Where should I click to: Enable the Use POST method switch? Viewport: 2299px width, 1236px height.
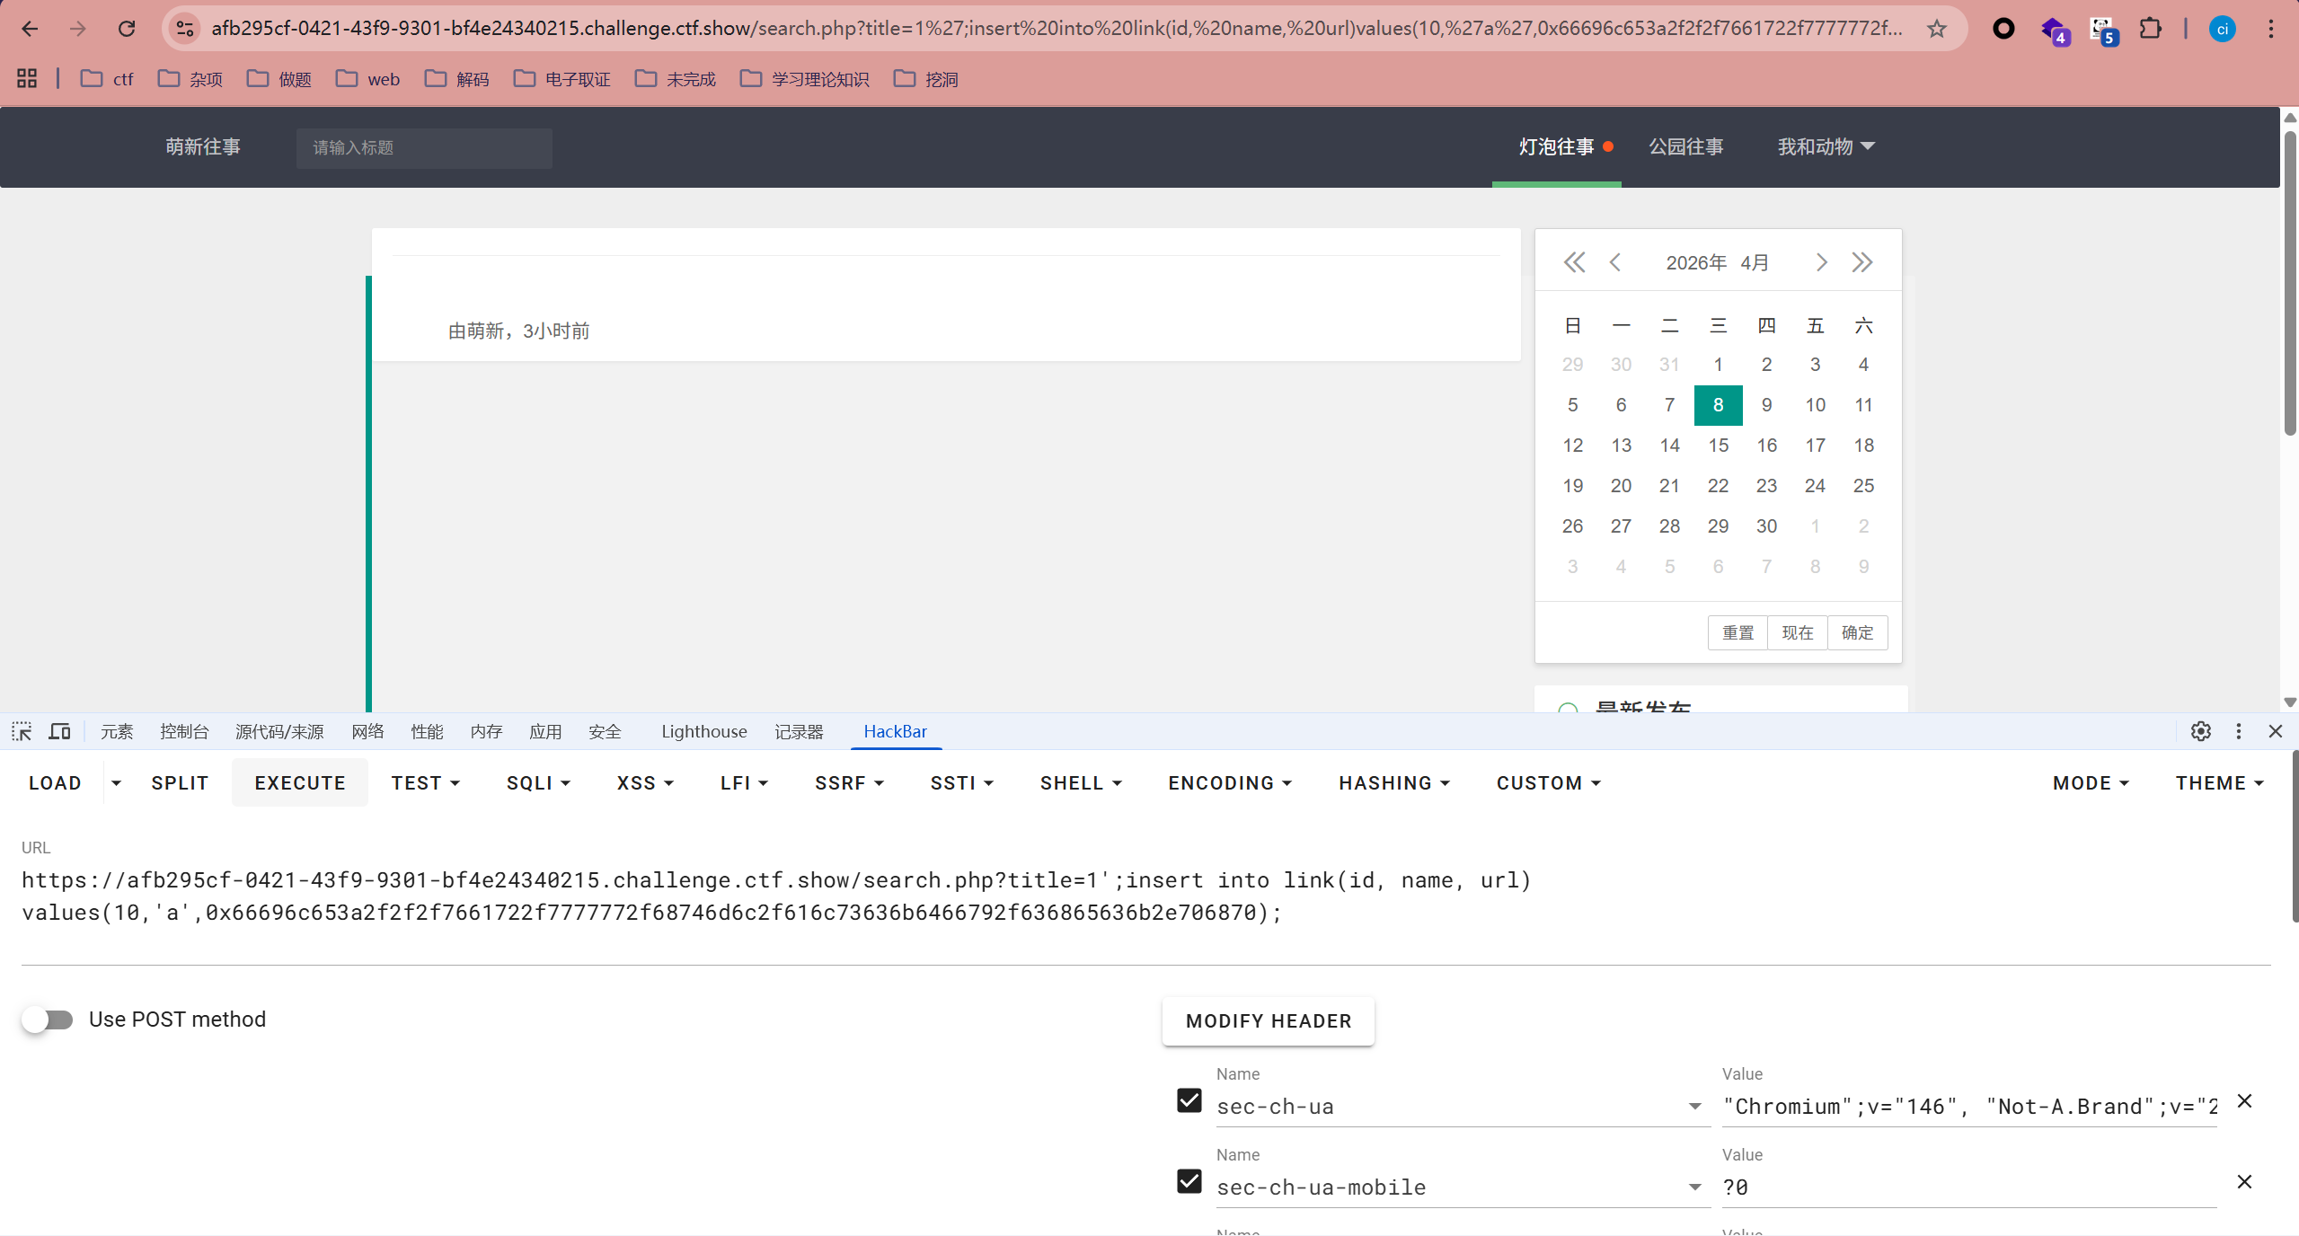49,1020
